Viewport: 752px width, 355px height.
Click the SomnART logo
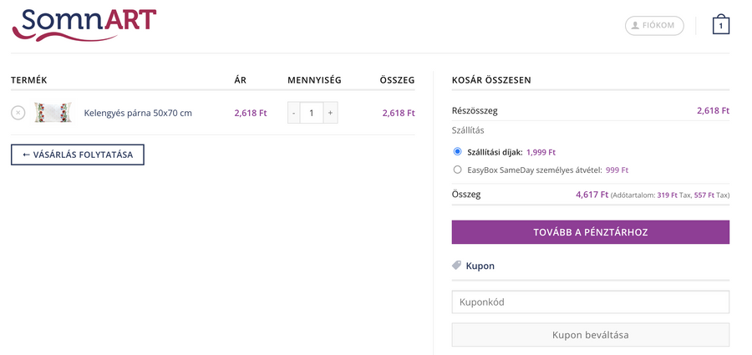click(x=84, y=24)
